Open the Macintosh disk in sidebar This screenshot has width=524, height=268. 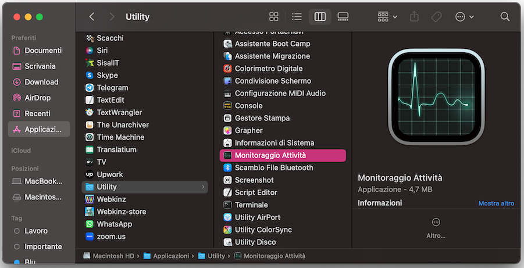click(39, 197)
